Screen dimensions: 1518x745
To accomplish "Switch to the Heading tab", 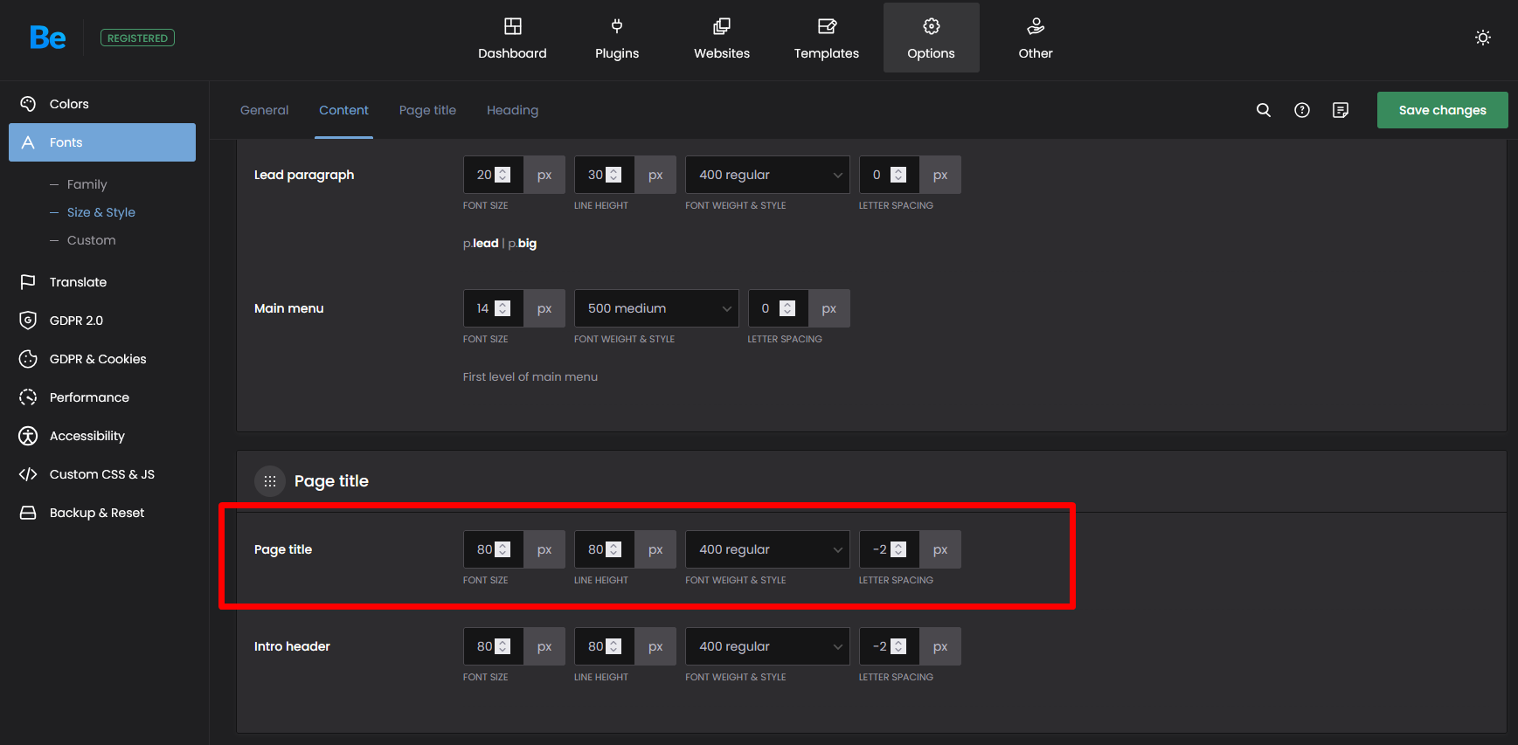I will [512, 110].
